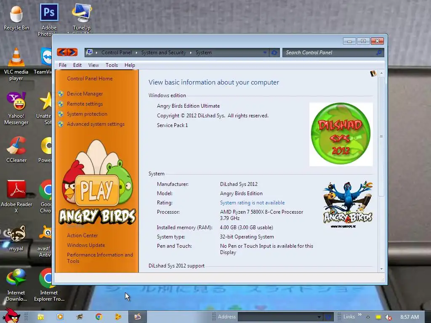Open Action Center link

tap(82, 236)
